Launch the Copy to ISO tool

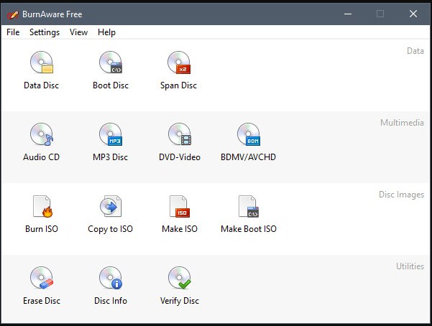coord(111,207)
